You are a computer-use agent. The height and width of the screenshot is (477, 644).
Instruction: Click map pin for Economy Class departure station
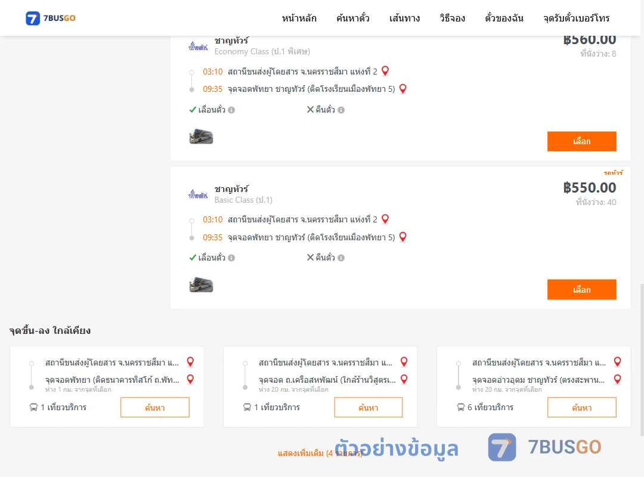(x=385, y=71)
